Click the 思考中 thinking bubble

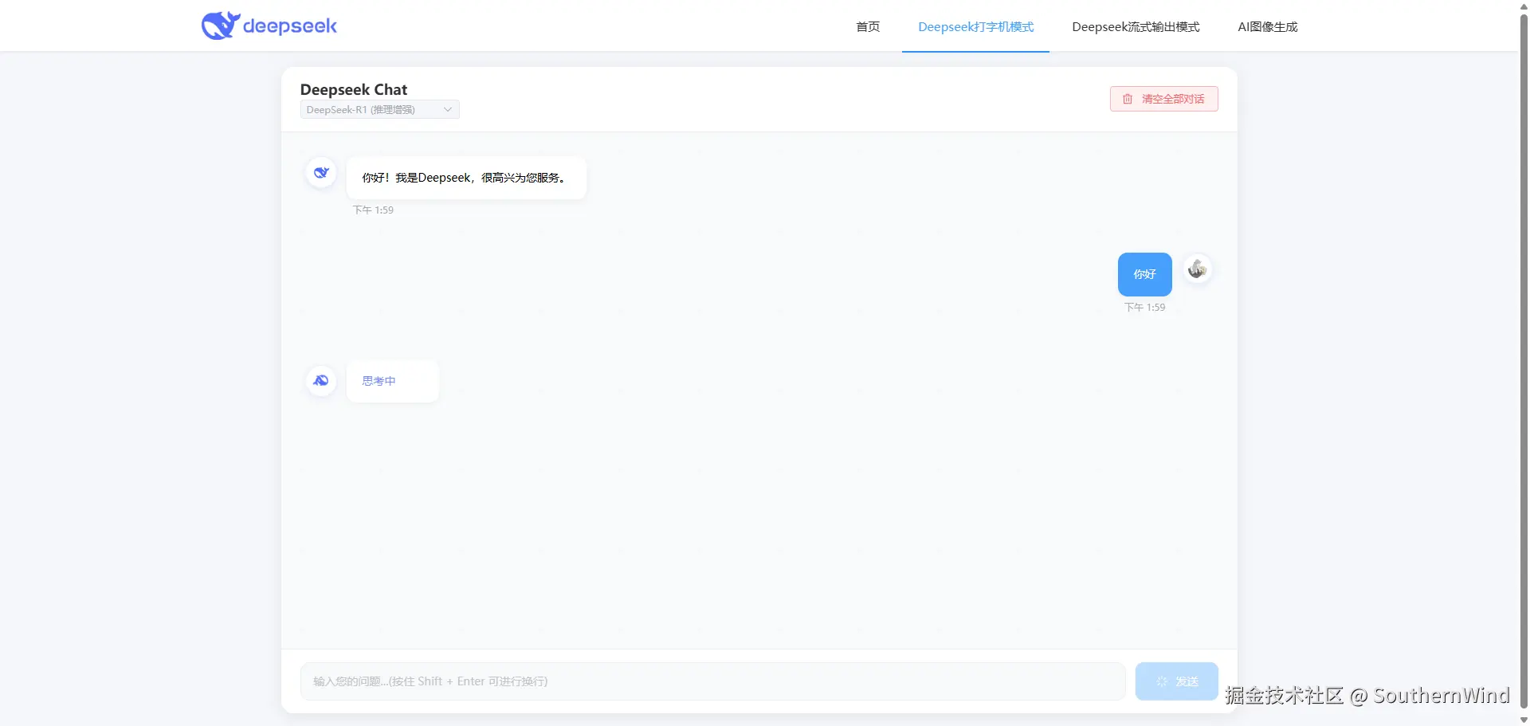coord(392,381)
